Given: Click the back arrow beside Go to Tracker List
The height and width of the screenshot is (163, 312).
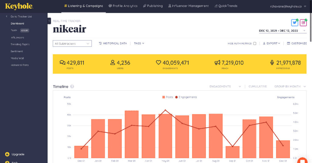Looking at the screenshot, I should pyautogui.click(x=7, y=16).
